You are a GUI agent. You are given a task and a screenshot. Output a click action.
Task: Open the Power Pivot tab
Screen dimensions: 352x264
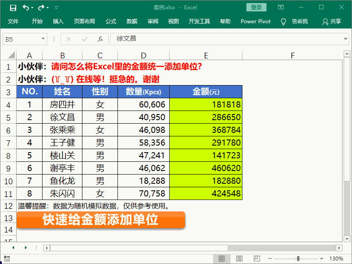tap(256, 21)
